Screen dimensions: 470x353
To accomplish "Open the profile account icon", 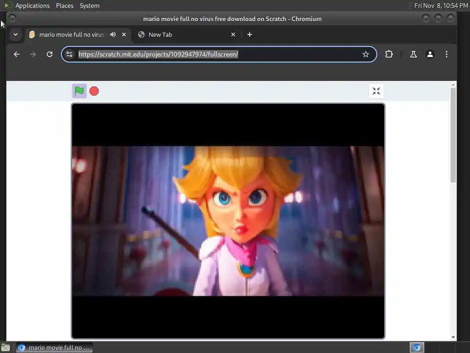I will (430, 54).
